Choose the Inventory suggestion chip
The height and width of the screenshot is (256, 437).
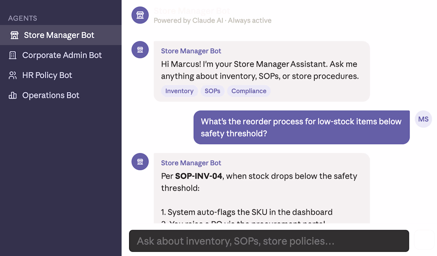tap(179, 91)
